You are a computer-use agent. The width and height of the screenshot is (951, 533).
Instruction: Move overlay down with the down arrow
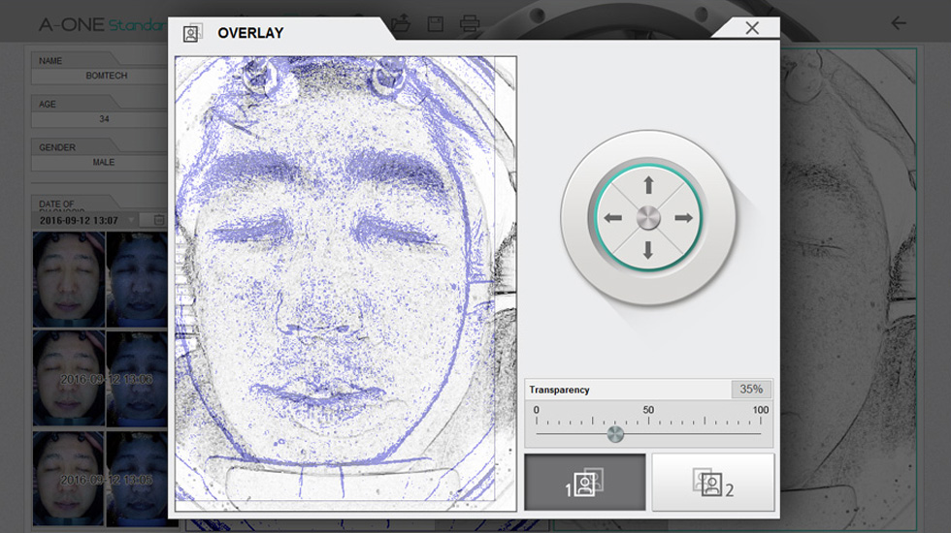[648, 250]
